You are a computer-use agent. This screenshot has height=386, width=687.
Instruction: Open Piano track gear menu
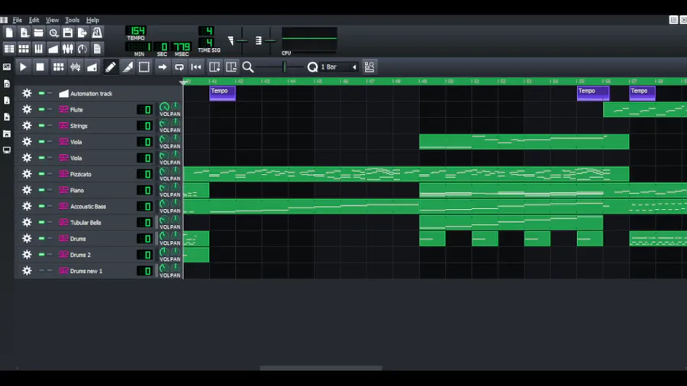[27, 190]
